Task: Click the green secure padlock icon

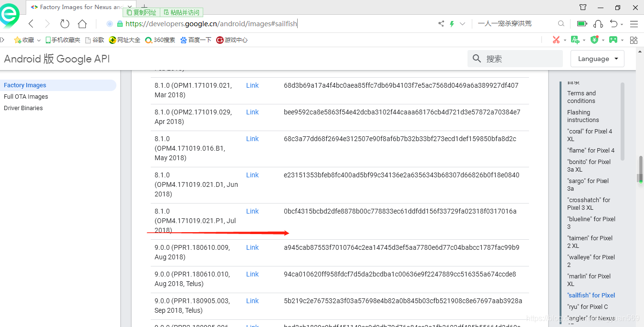Action: 120,24
